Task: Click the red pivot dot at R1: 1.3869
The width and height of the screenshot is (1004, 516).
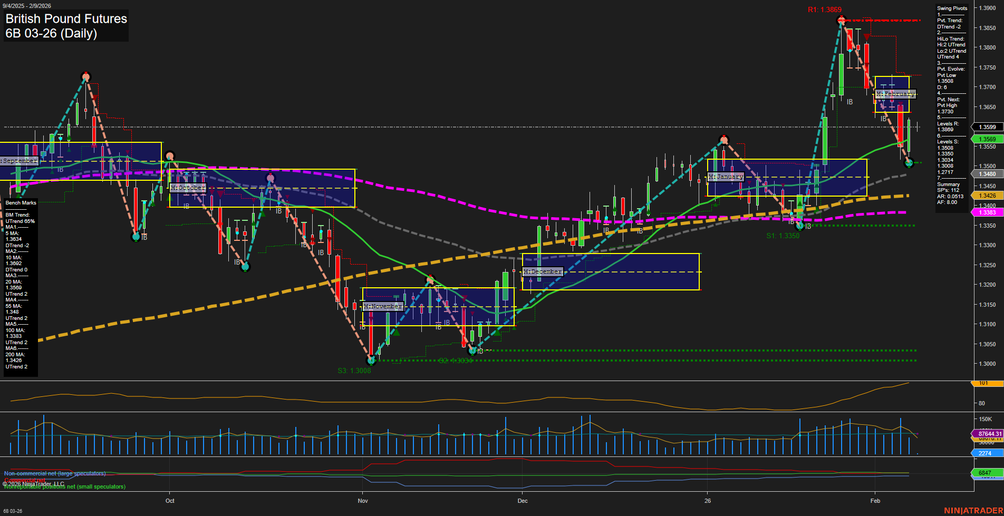Action: [x=842, y=20]
